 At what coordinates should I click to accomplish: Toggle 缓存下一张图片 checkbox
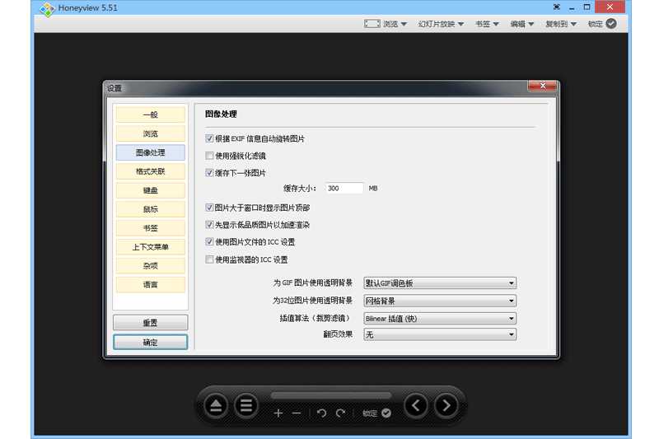click(209, 173)
